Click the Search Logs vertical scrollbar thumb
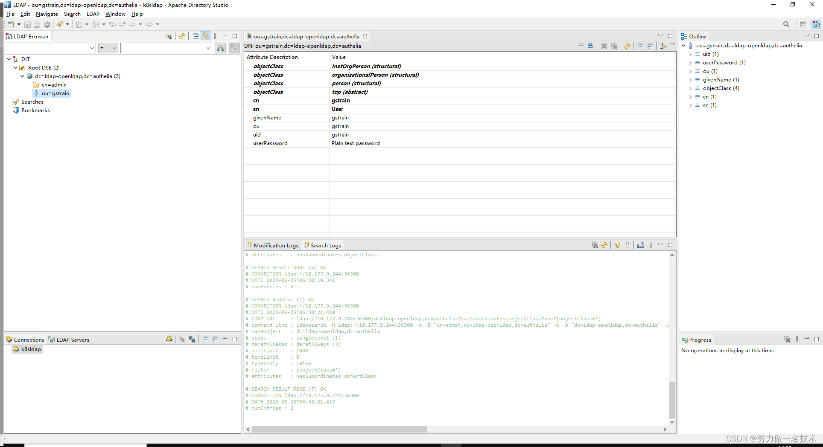This screenshot has width=823, height=447. click(x=672, y=400)
